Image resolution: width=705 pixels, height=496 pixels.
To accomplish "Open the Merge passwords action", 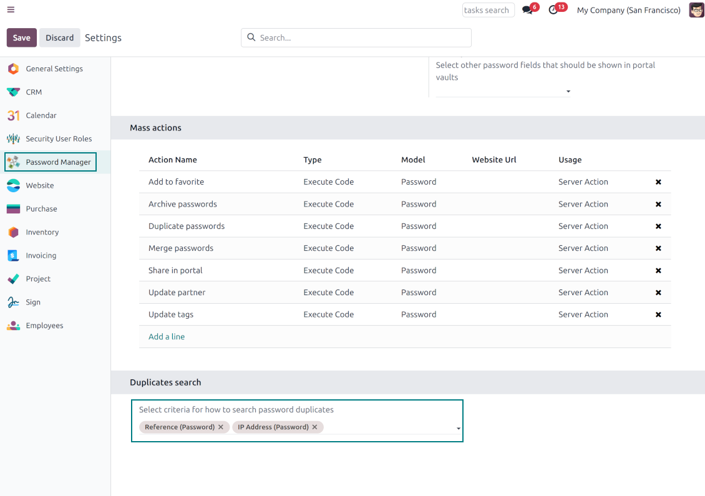I will pyautogui.click(x=181, y=248).
